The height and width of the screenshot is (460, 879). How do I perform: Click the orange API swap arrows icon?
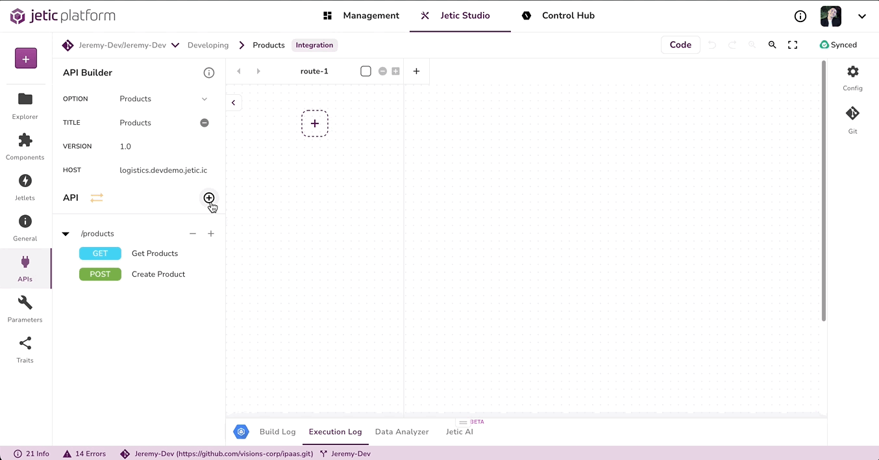click(97, 198)
